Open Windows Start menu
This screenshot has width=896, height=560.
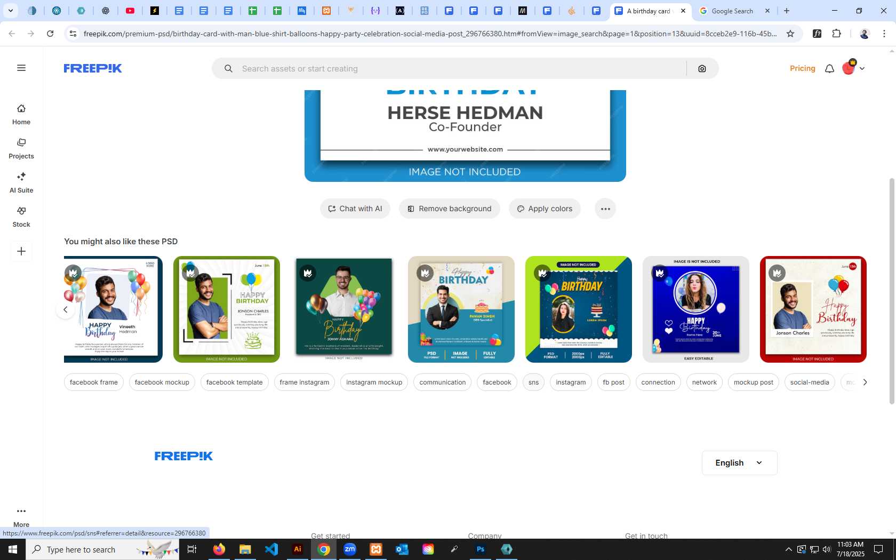(13, 549)
